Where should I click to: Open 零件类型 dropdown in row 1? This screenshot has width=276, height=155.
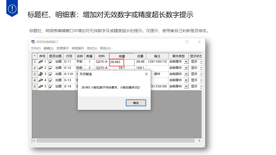(186, 62)
